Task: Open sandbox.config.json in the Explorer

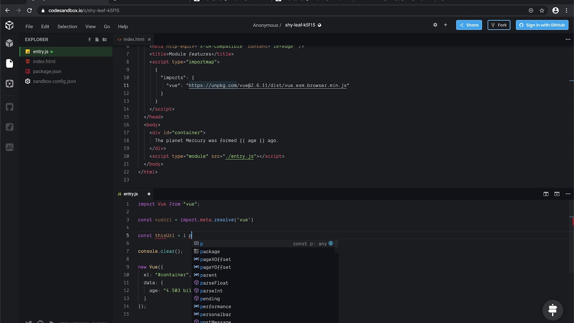Action: 66,81
